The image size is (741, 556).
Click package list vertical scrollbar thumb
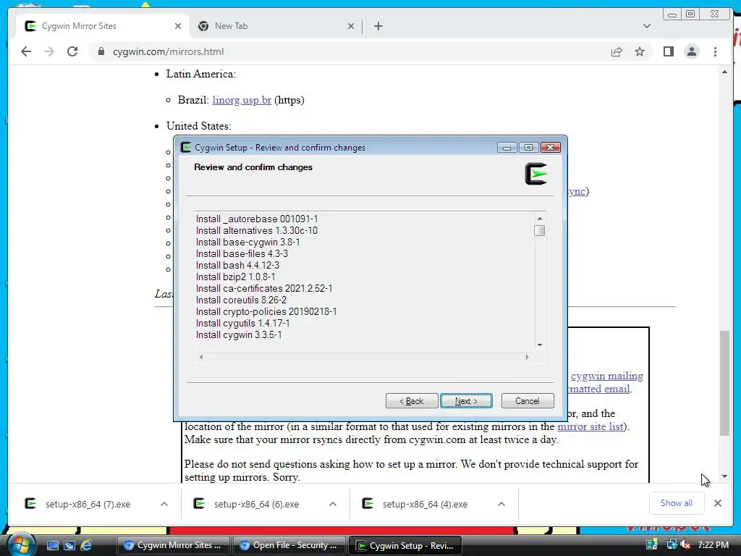[539, 230]
